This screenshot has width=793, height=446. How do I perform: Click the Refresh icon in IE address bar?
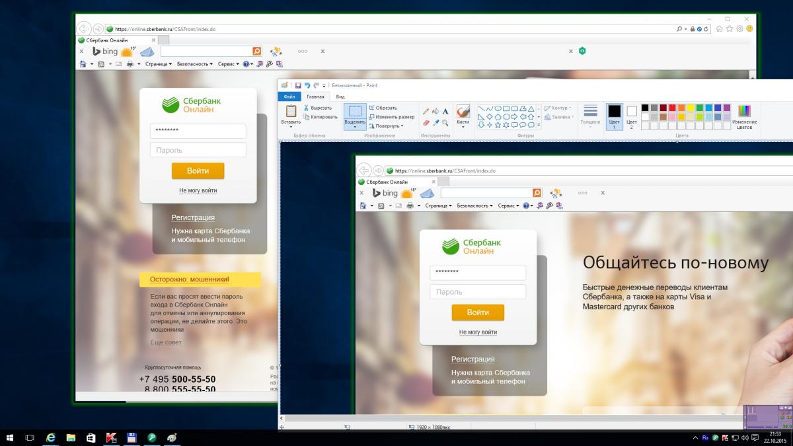coord(707,29)
